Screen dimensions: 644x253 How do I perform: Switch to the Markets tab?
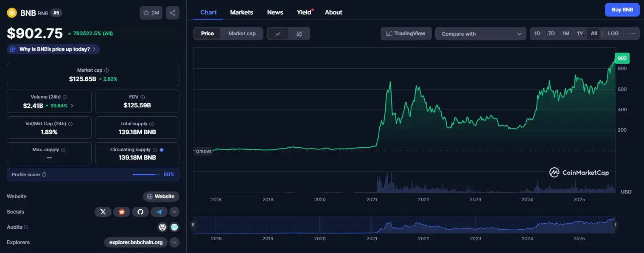pyautogui.click(x=241, y=12)
